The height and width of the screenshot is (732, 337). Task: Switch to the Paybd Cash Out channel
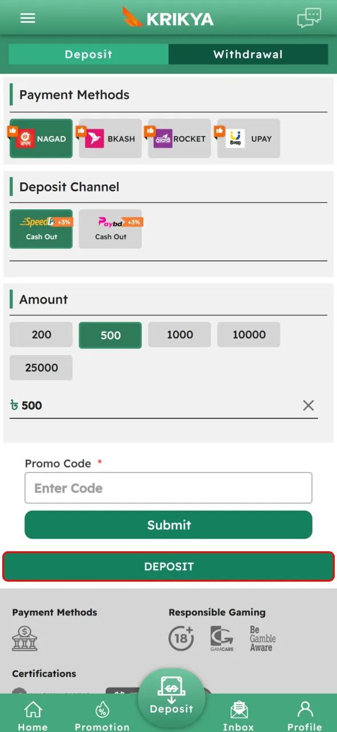coord(110,229)
